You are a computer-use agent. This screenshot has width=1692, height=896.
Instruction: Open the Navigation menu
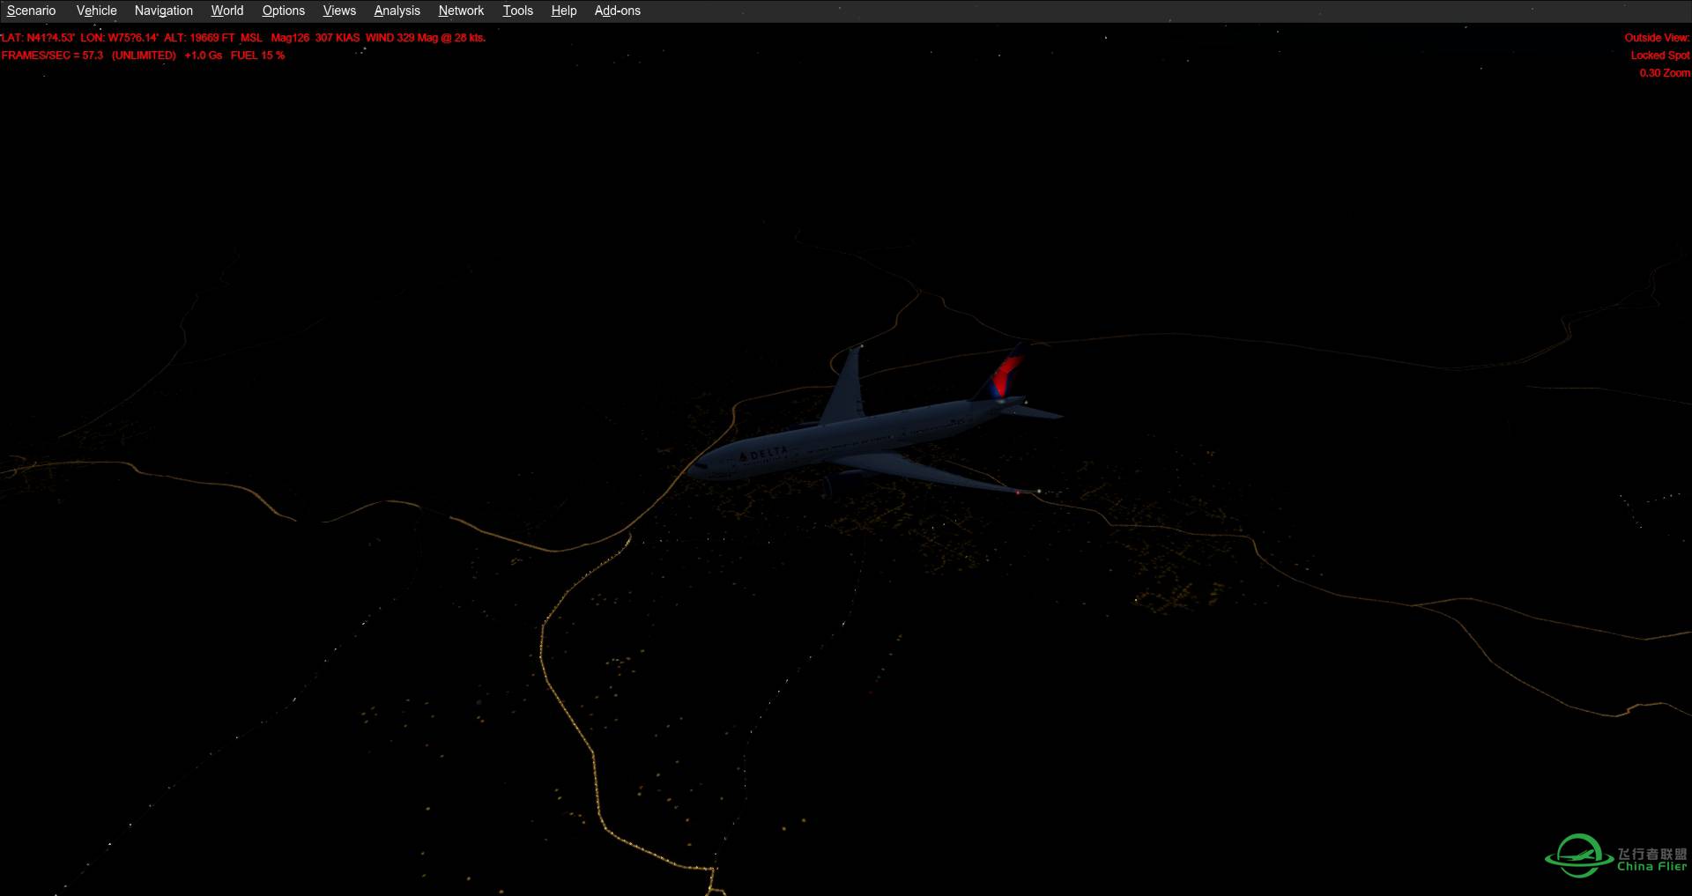pos(163,11)
